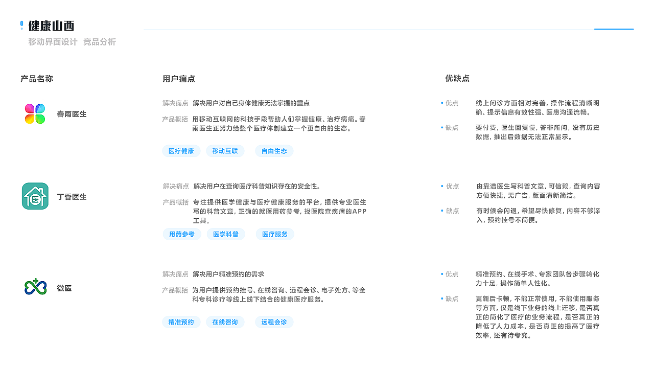The height and width of the screenshot is (368, 654).
Task: Click 缺点 label for 微医
Action: coord(452,298)
